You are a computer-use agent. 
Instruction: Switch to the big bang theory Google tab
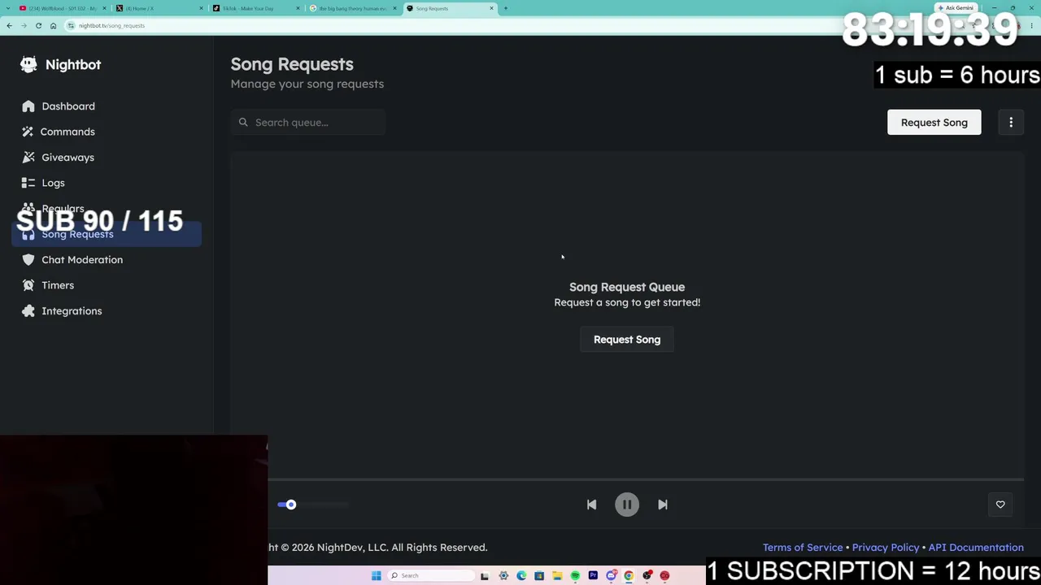click(352, 8)
